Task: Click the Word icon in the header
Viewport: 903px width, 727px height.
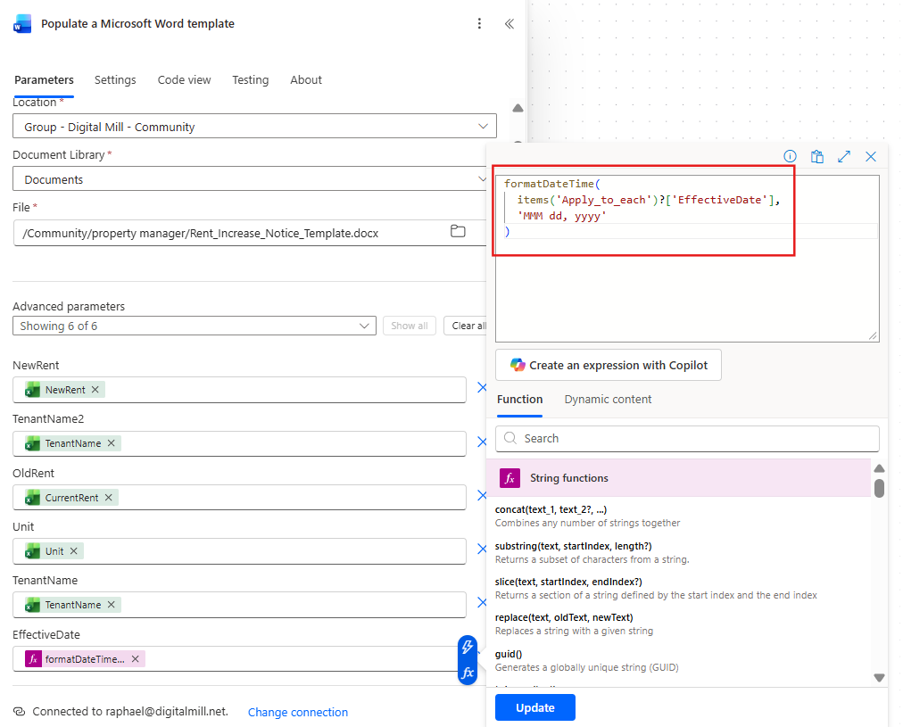Action: (x=22, y=23)
